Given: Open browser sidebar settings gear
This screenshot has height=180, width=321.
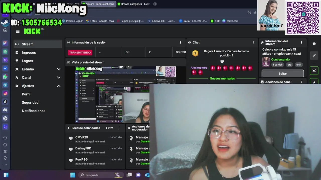Looking at the screenshot, I should point(5,151).
